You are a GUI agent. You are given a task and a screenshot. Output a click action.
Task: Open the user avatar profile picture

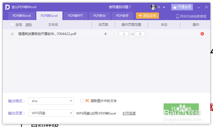pyautogui.click(x=154, y=7)
